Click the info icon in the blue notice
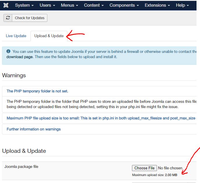The image size is (200, 183). 8,51
